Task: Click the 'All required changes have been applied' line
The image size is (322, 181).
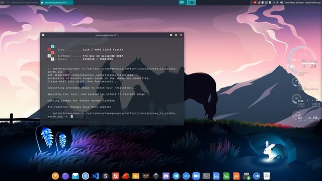Action: 79,107
